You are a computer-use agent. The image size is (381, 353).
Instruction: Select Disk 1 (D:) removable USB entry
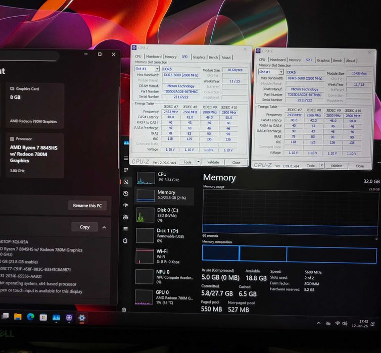point(164,235)
